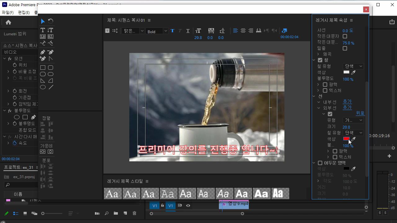Select the Vertical Type tool

pyautogui.click(x=50, y=30)
